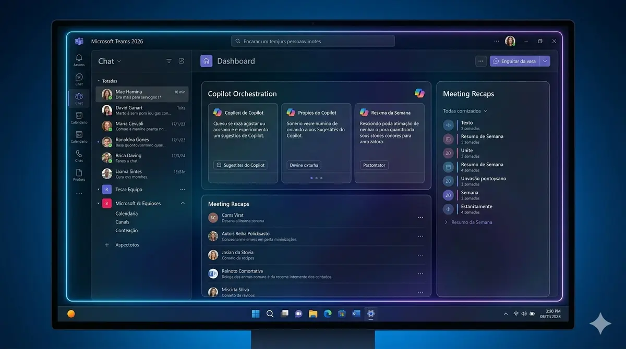Click the Dashboard home icon
Image resolution: width=626 pixels, height=349 pixels.
[x=207, y=61]
